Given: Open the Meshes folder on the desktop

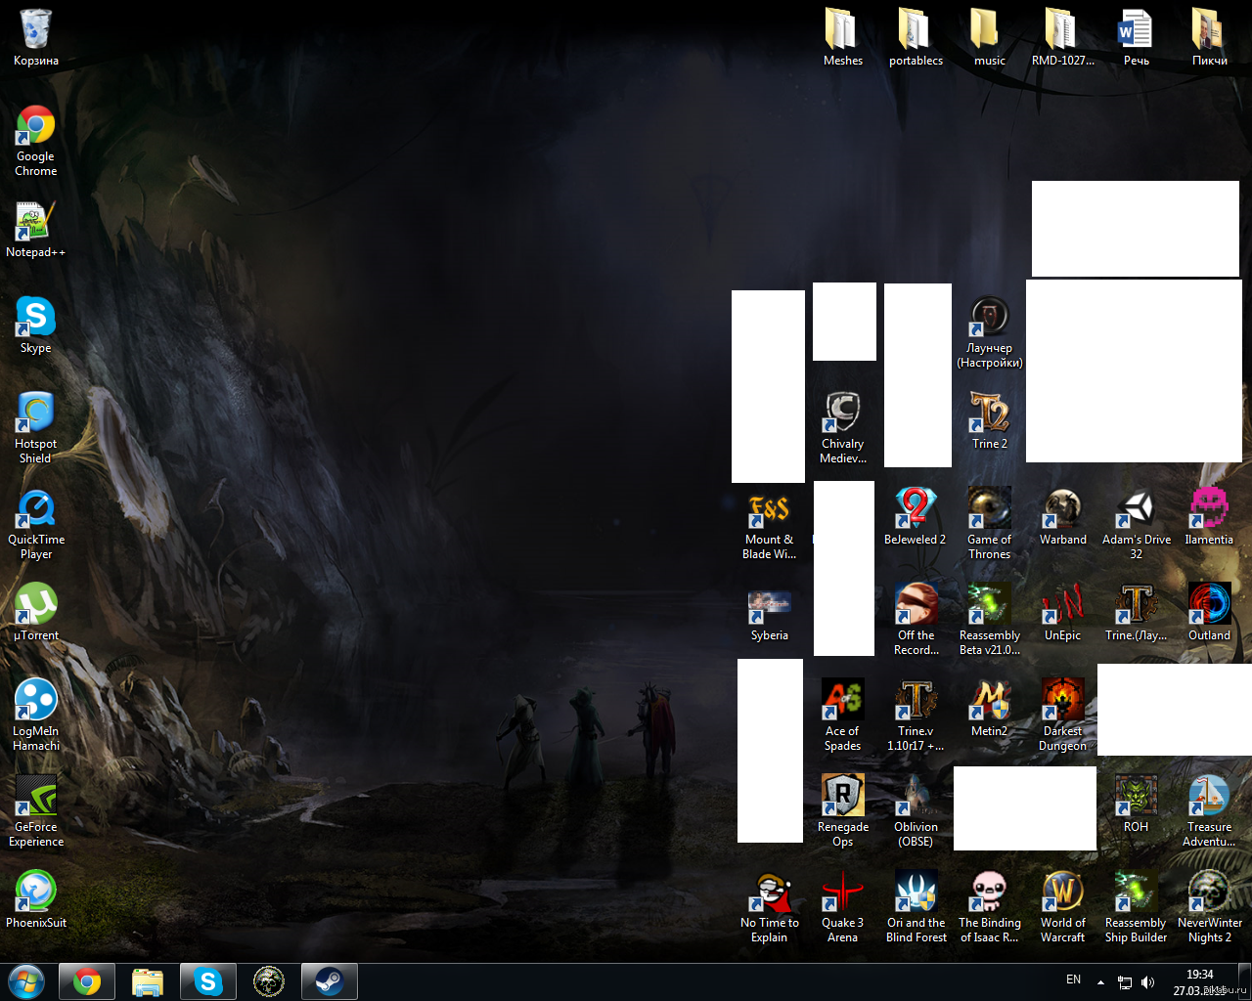Looking at the screenshot, I should tap(842, 29).
